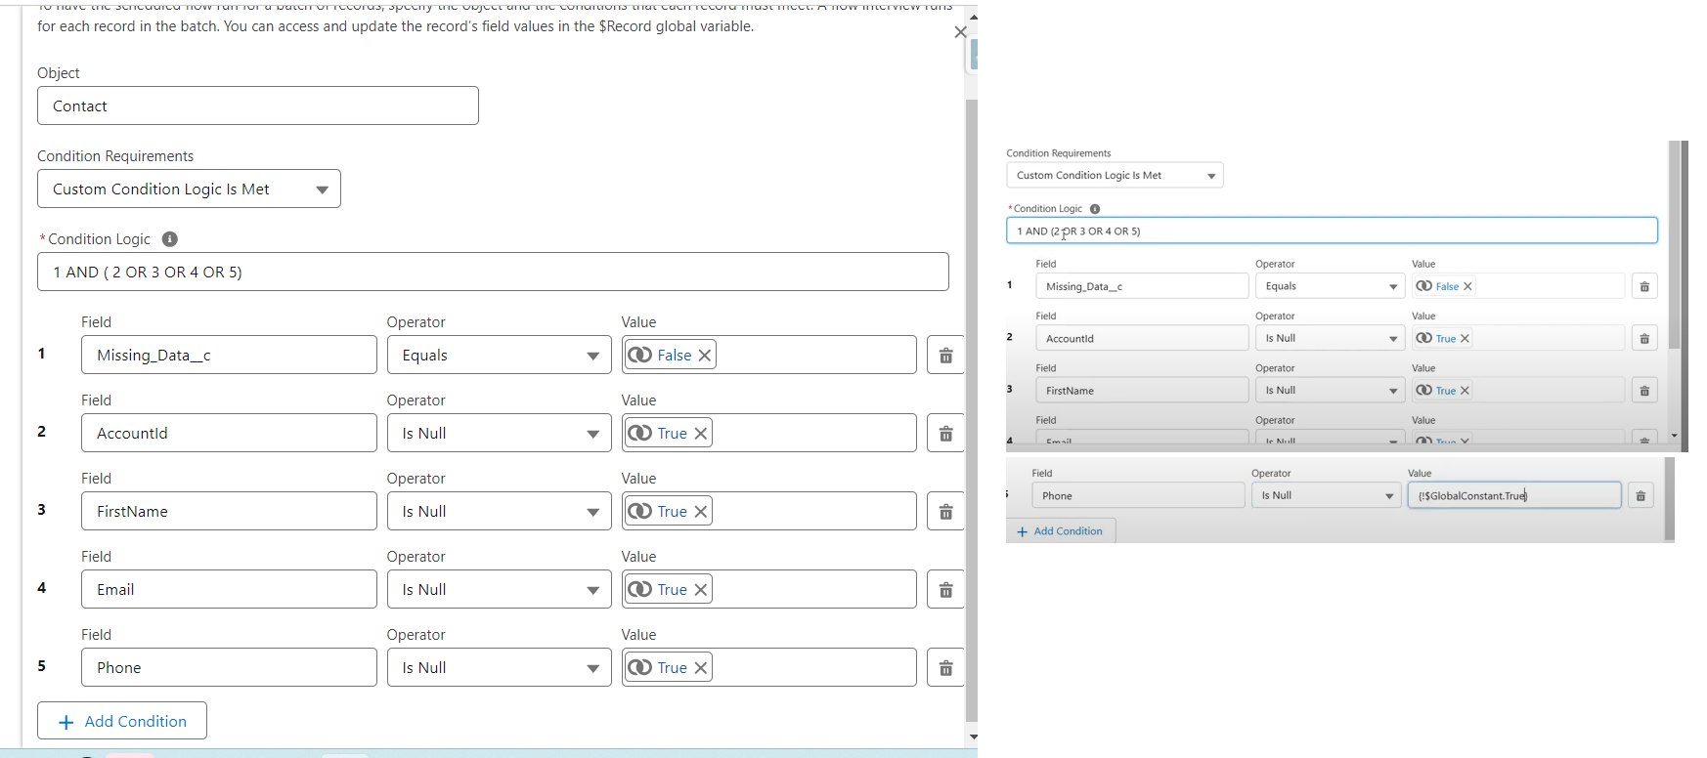Delete the AccountId condition row
Screen dimensions: 1707x758
(945, 434)
